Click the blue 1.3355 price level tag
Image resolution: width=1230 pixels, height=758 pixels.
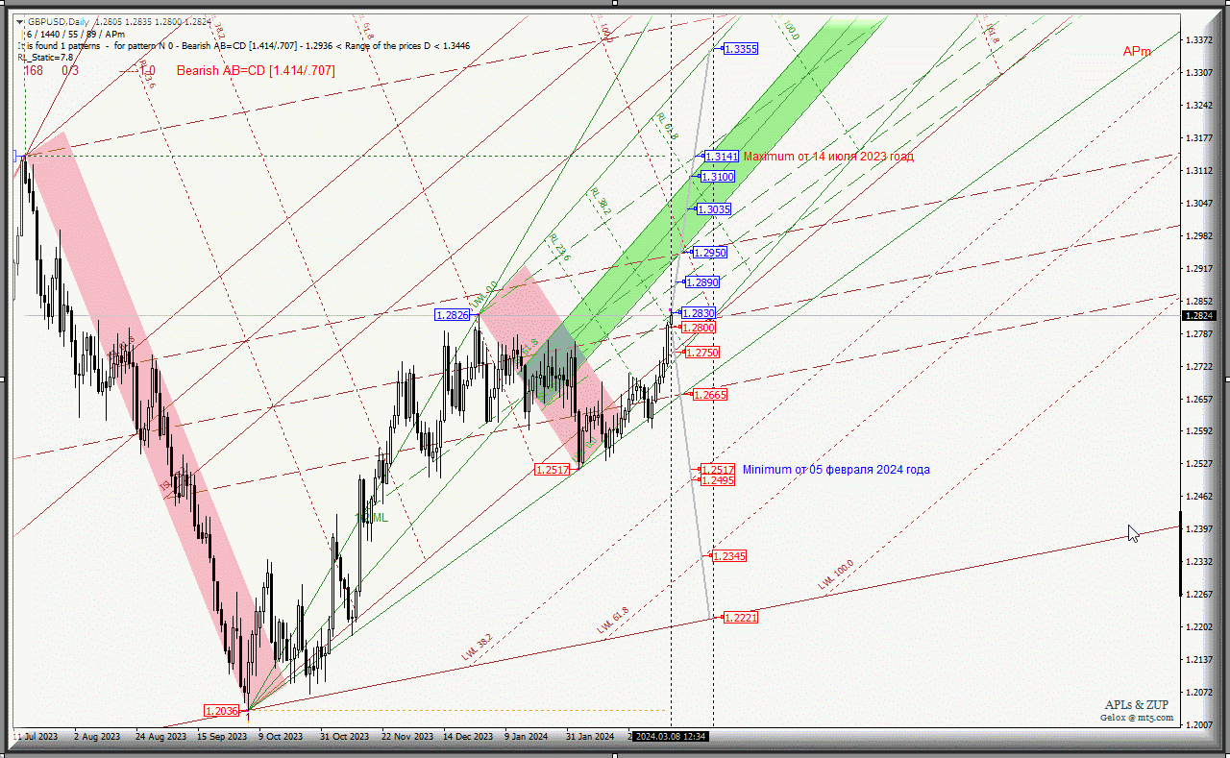point(741,49)
